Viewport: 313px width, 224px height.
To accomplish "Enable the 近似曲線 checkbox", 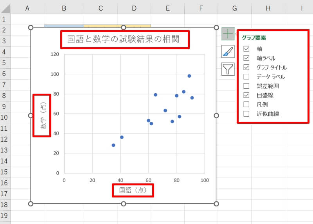I will (246, 114).
